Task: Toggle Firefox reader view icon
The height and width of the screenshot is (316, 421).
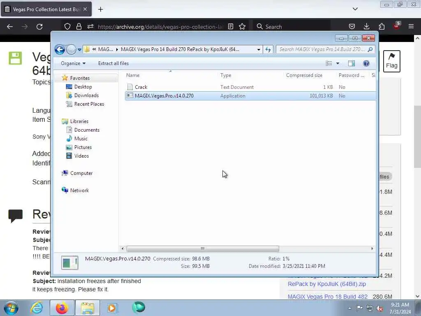Action: [230, 27]
